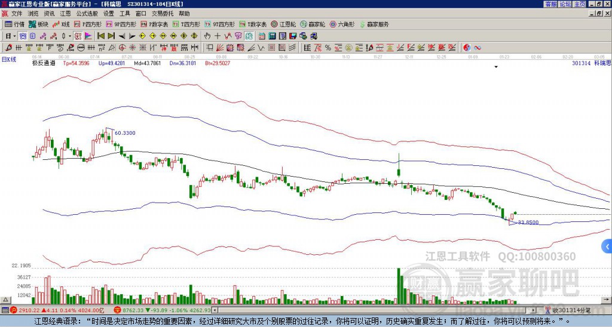Image resolution: width=612 pixels, height=327 pixels.
Task: Click the 论坛 forum button
Action: point(565,4)
